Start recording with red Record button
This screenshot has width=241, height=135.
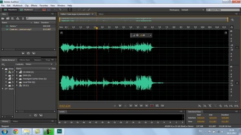[152, 106]
